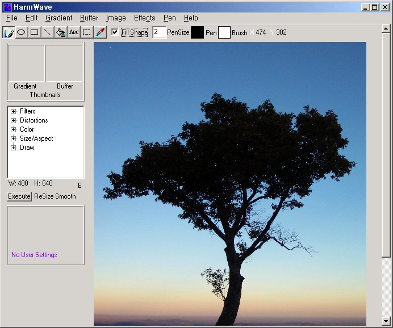Expand the Color tree node
Viewport: 393px width, 328px height.
[x=14, y=129]
